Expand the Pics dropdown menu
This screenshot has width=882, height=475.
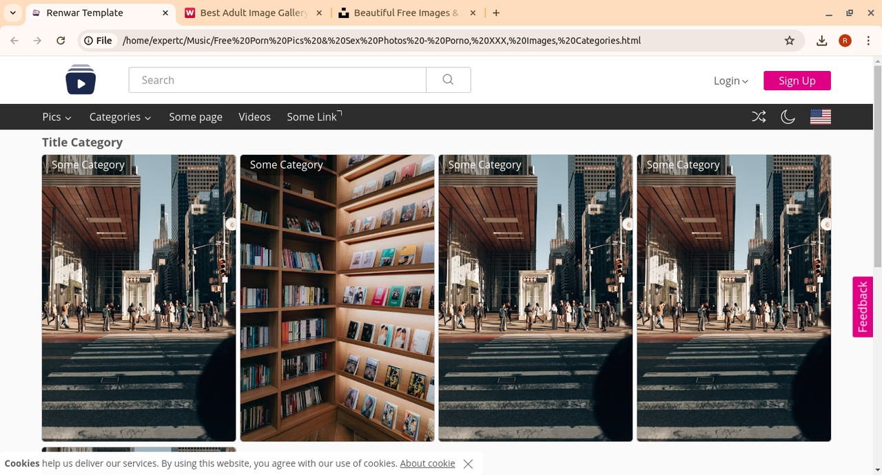[x=57, y=117]
